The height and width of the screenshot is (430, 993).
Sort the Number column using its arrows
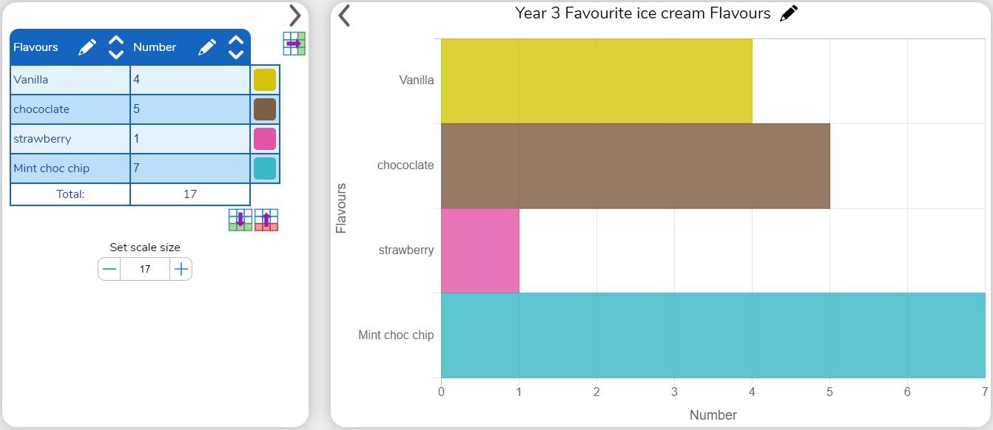[235, 47]
